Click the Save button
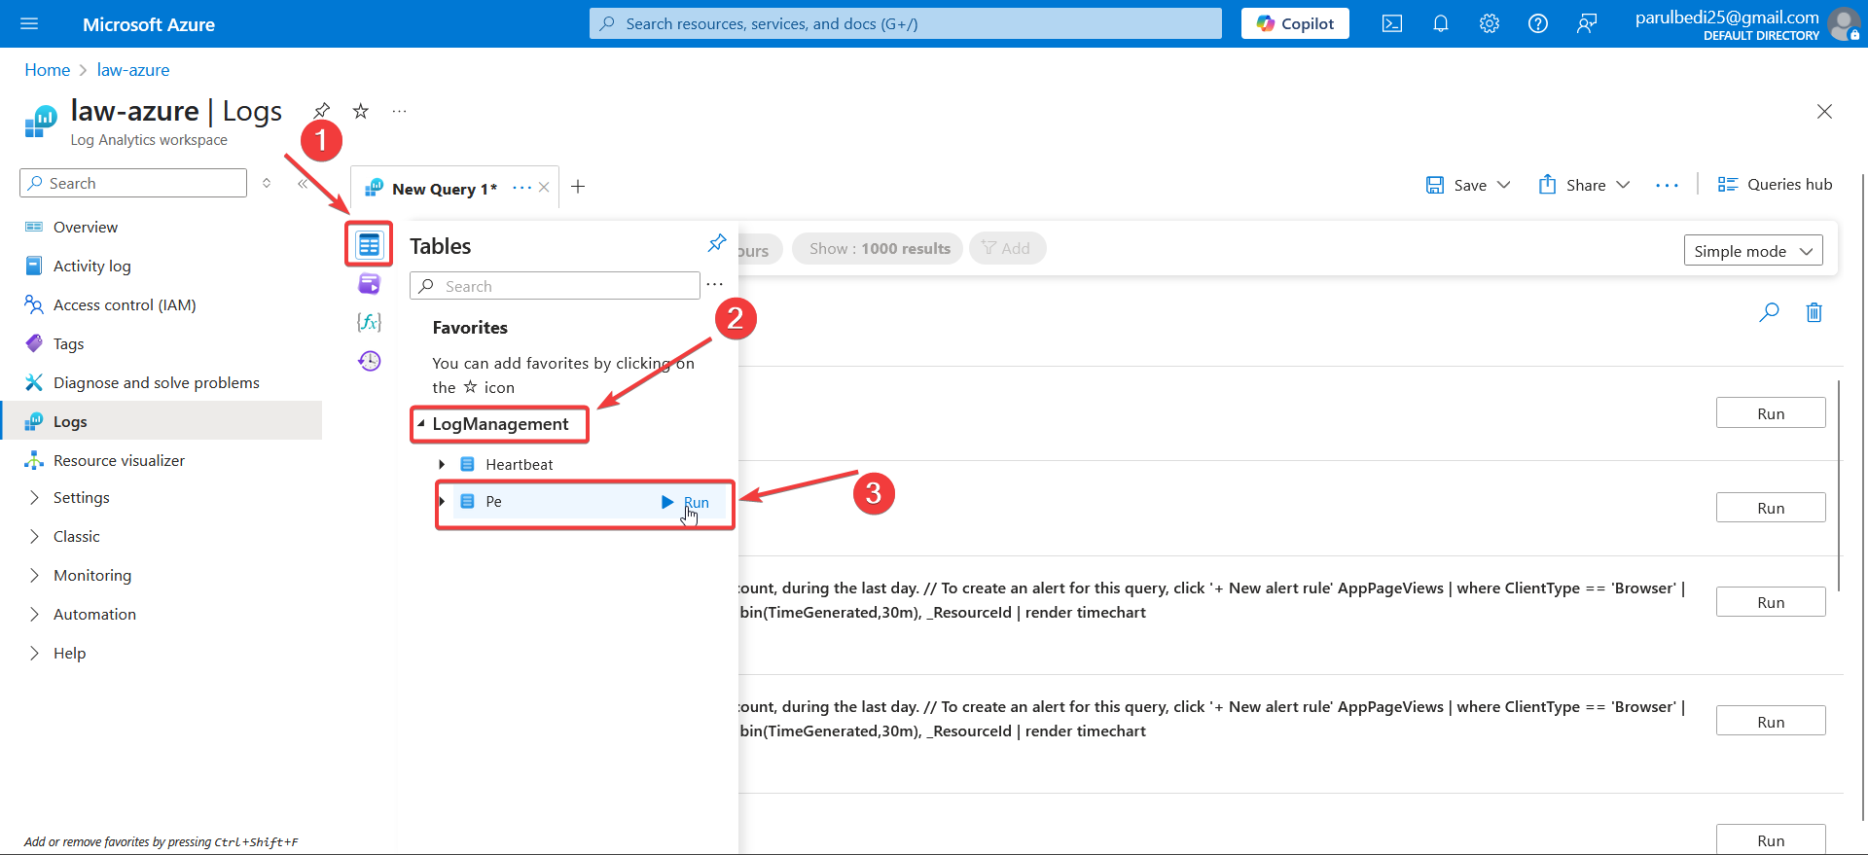 pyautogui.click(x=1456, y=185)
